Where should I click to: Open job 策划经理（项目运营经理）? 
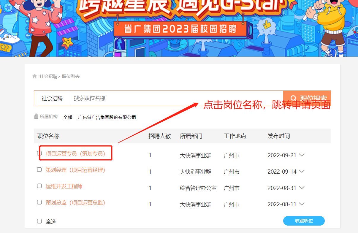(x=75, y=170)
